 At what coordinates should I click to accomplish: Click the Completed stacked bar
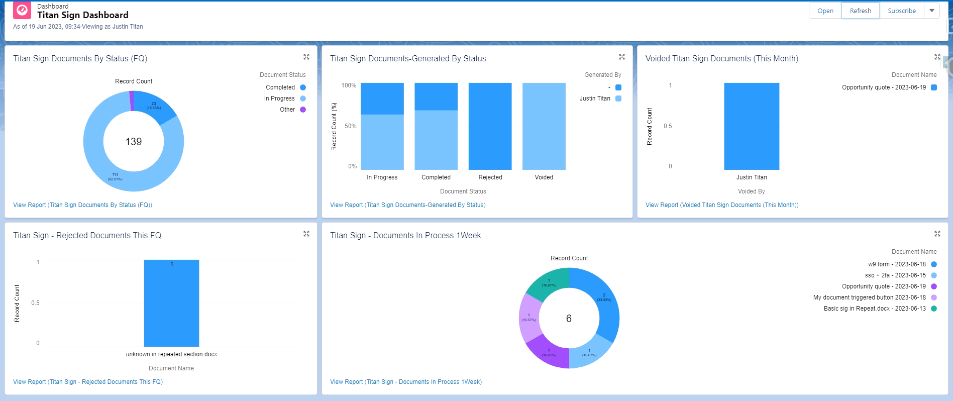pos(436,126)
